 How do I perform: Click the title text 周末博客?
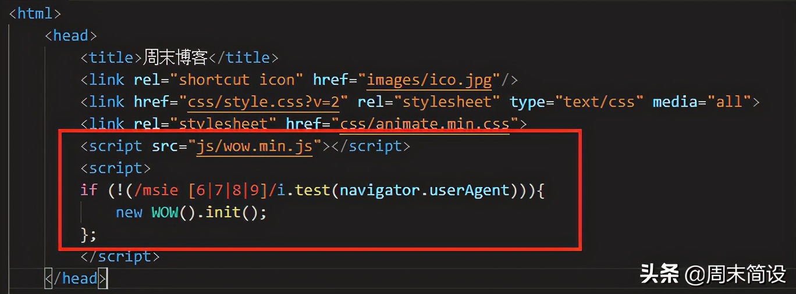[175, 58]
